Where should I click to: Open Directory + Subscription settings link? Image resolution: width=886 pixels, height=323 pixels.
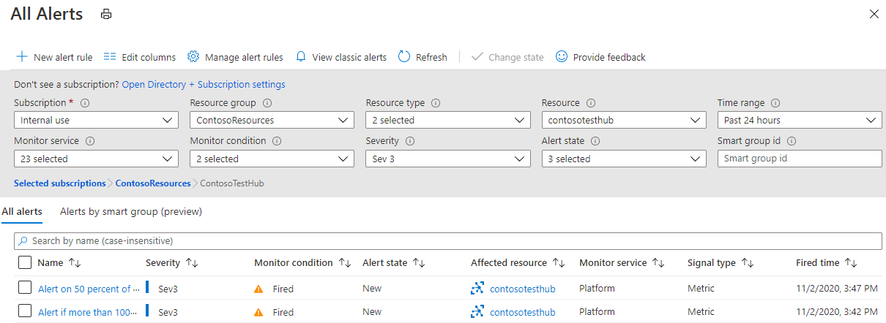point(204,84)
